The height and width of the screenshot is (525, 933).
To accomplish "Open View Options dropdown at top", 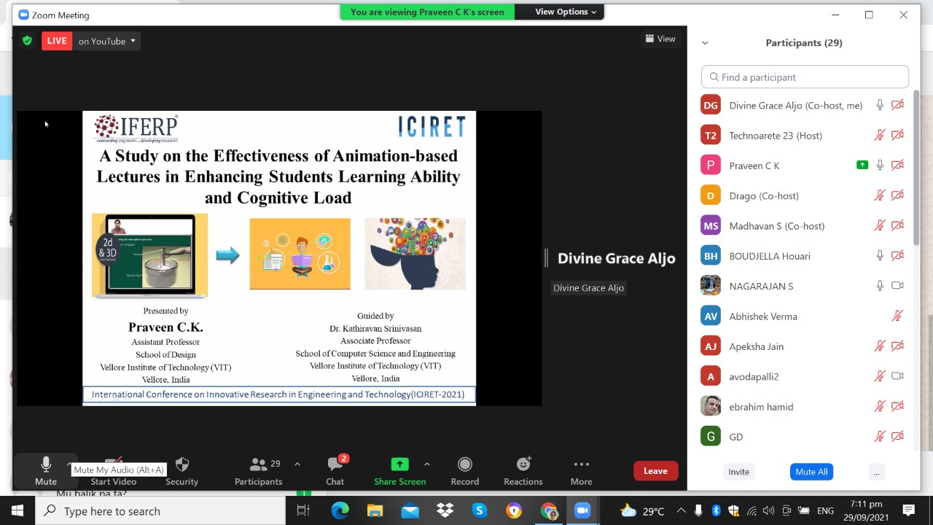I will 566,12.
